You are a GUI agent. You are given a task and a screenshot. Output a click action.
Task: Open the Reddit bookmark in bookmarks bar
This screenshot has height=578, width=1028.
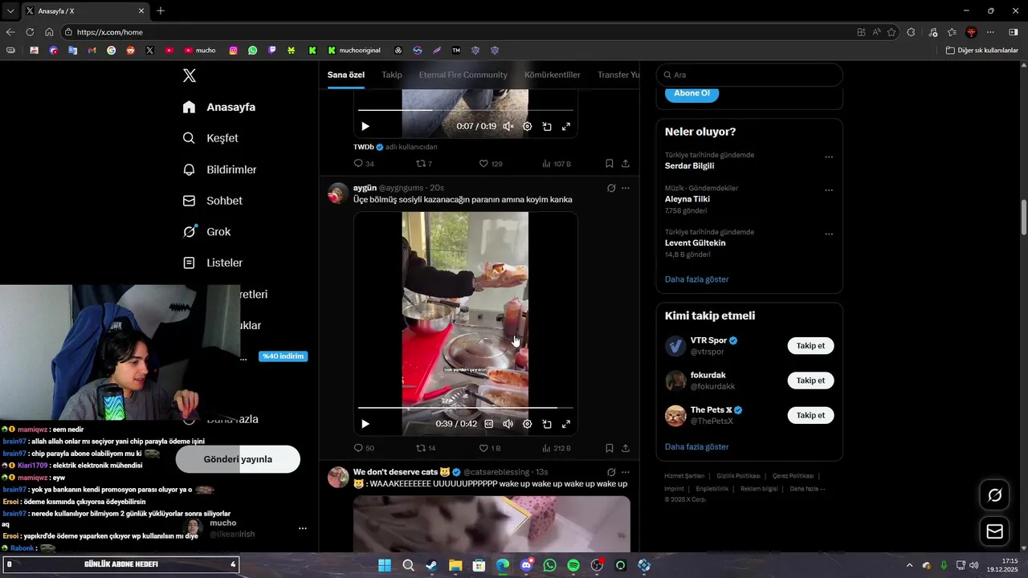tap(131, 50)
